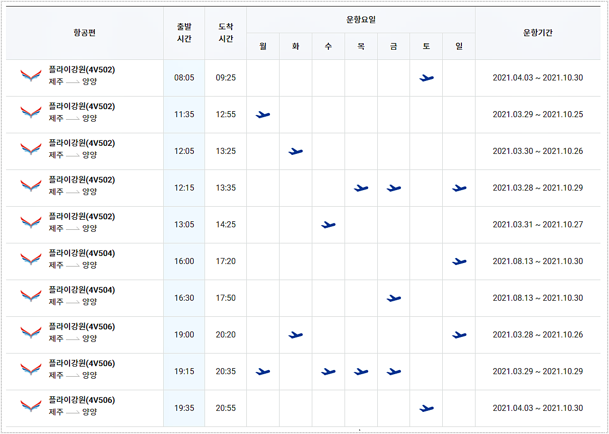Image resolution: width=609 pixels, height=434 pixels.
Task: Click the Fly Gangwon logo in the 19:00 row
Action: [31, 333]
